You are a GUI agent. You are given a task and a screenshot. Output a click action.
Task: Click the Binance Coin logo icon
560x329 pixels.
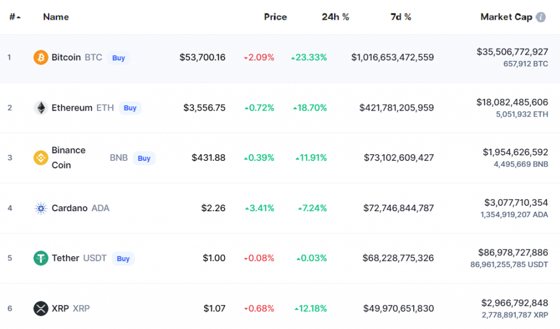41,158
